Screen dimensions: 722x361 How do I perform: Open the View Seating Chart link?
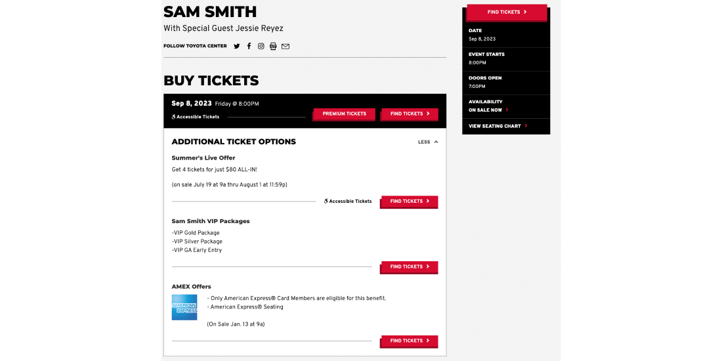pyautogui.click(x=498, y=126)
